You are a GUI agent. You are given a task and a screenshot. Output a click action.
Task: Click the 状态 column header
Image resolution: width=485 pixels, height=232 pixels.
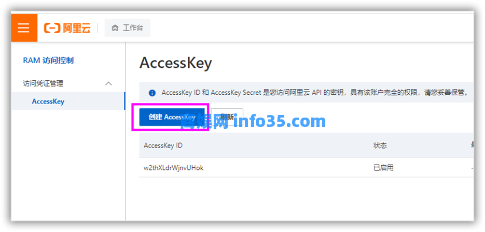point(380,145)
